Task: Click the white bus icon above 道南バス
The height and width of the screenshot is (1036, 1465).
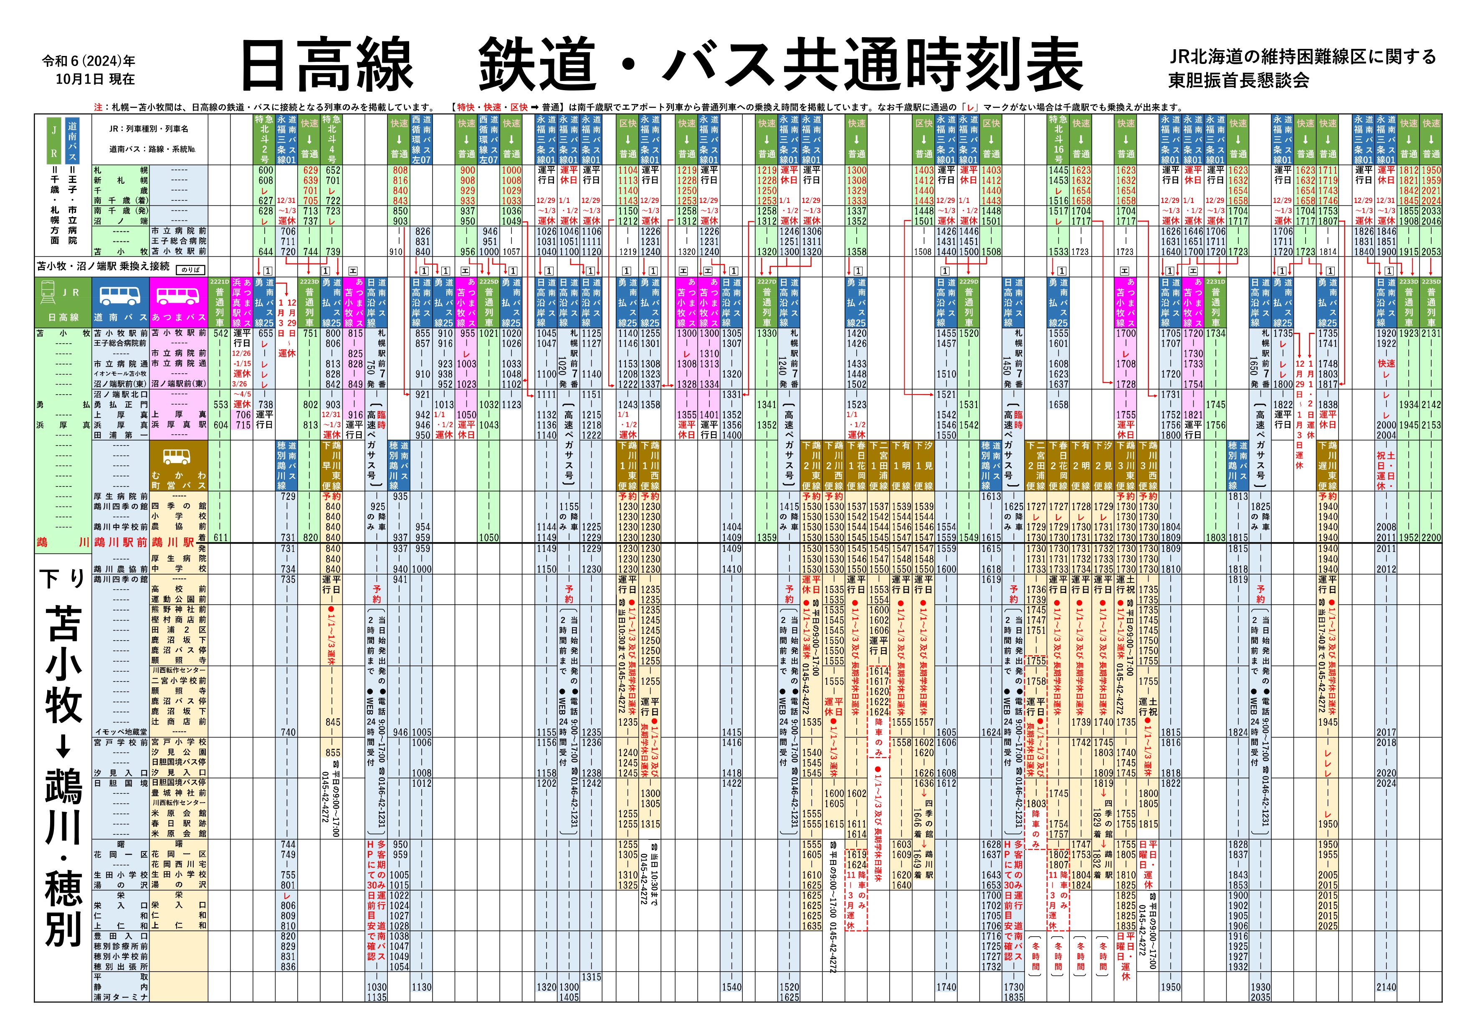Action: (x=120, y=296)
